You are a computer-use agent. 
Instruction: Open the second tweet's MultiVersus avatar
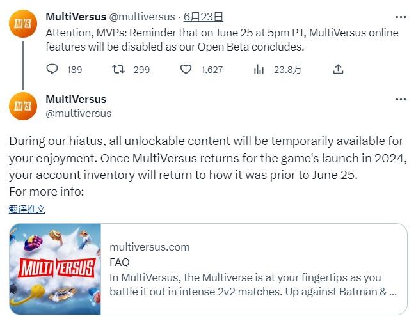pyautogui.click(x=22, y=105)
